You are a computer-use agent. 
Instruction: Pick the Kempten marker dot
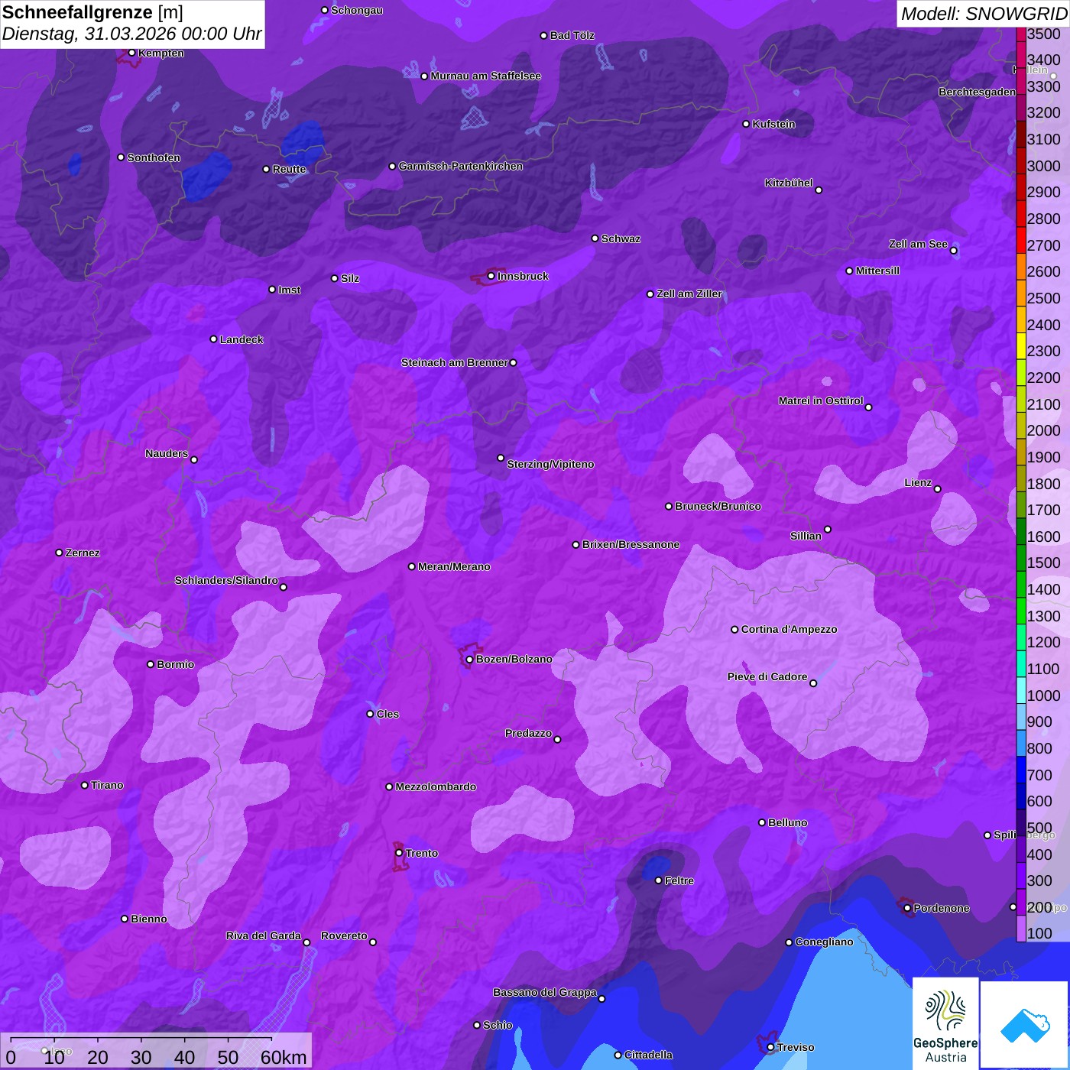(131, 53)
